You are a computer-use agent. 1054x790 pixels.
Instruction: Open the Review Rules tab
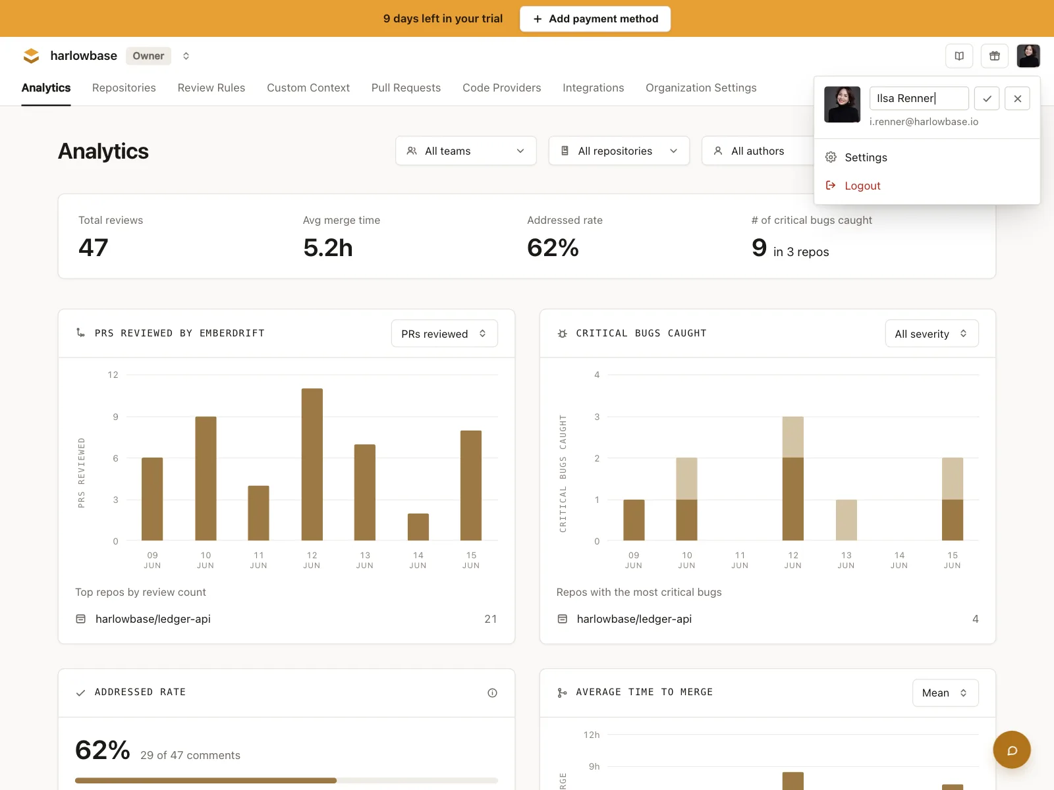pos(211,88)
